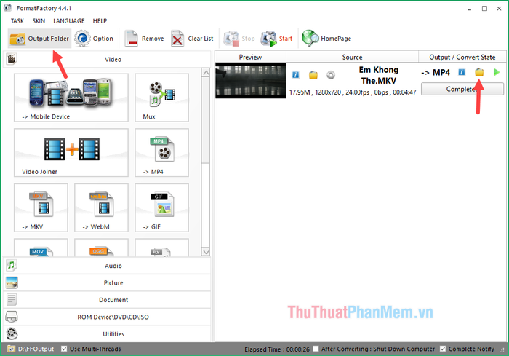The image size is (509, 356).
Task: Enable After Converting Shut Down Computer
Action: tap(316, 349)
